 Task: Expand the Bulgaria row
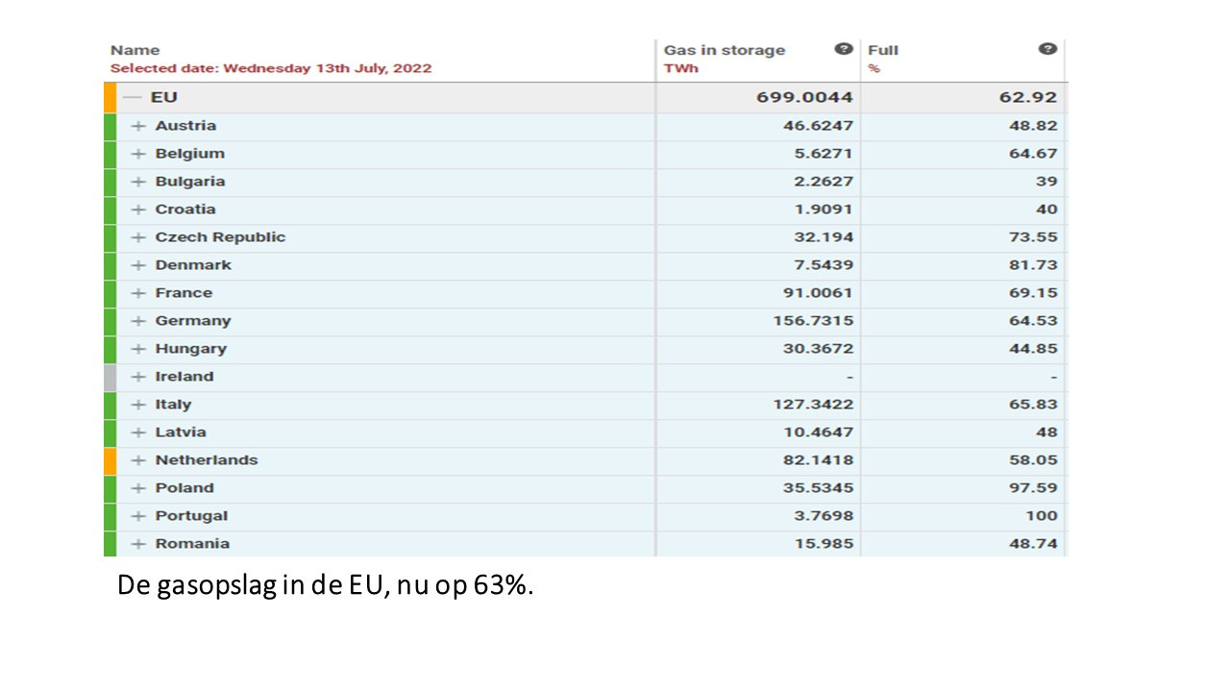[138, 182]
